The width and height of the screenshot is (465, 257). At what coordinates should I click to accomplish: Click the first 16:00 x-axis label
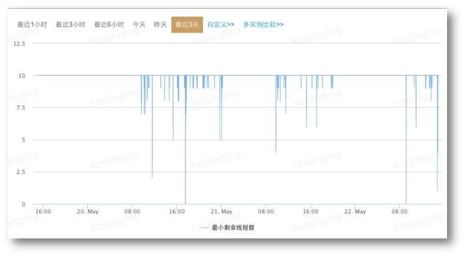pyautogui.click(x=43, y=212)
